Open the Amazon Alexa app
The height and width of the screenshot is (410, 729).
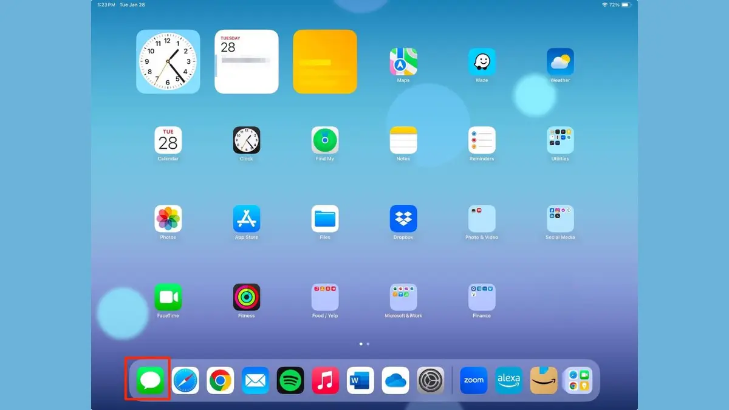(x=509, y=380)
